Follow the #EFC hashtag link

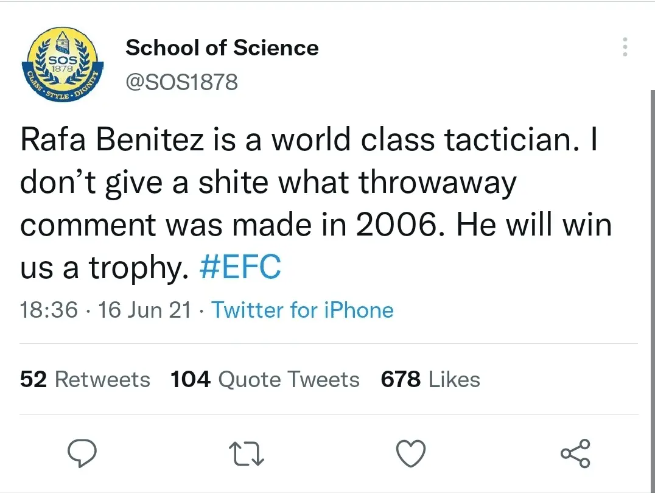click(240, 268)
